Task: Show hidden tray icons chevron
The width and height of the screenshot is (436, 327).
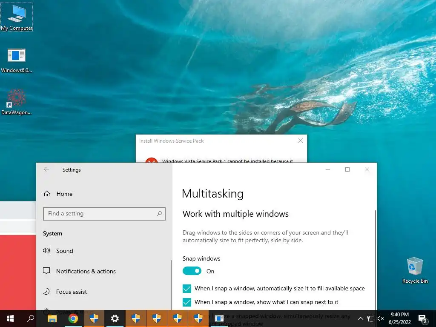Action: pos(360,318)
